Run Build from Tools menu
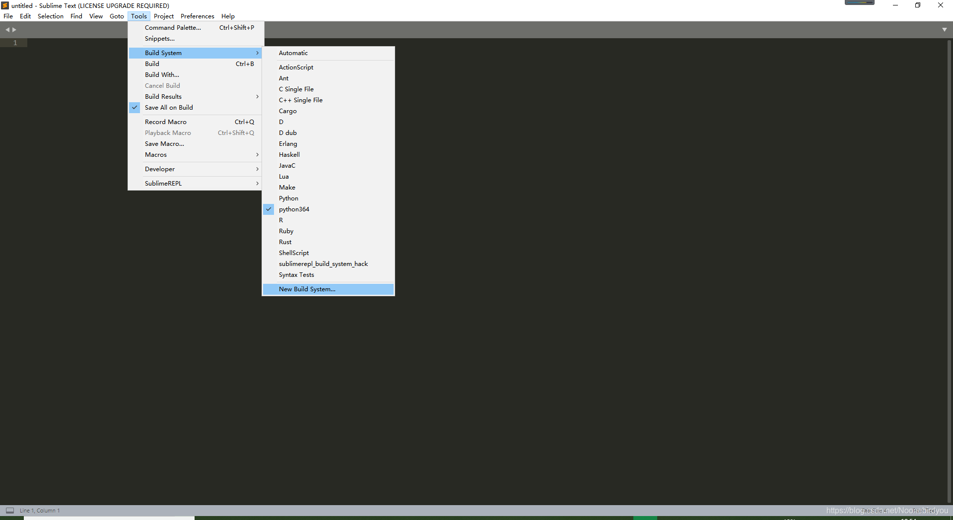The image size is (953, 520). (x=196, y=64)
